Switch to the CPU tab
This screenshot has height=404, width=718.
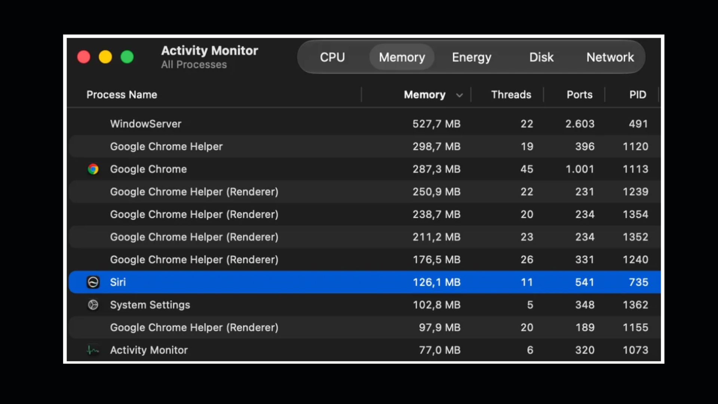pos(332,57)
